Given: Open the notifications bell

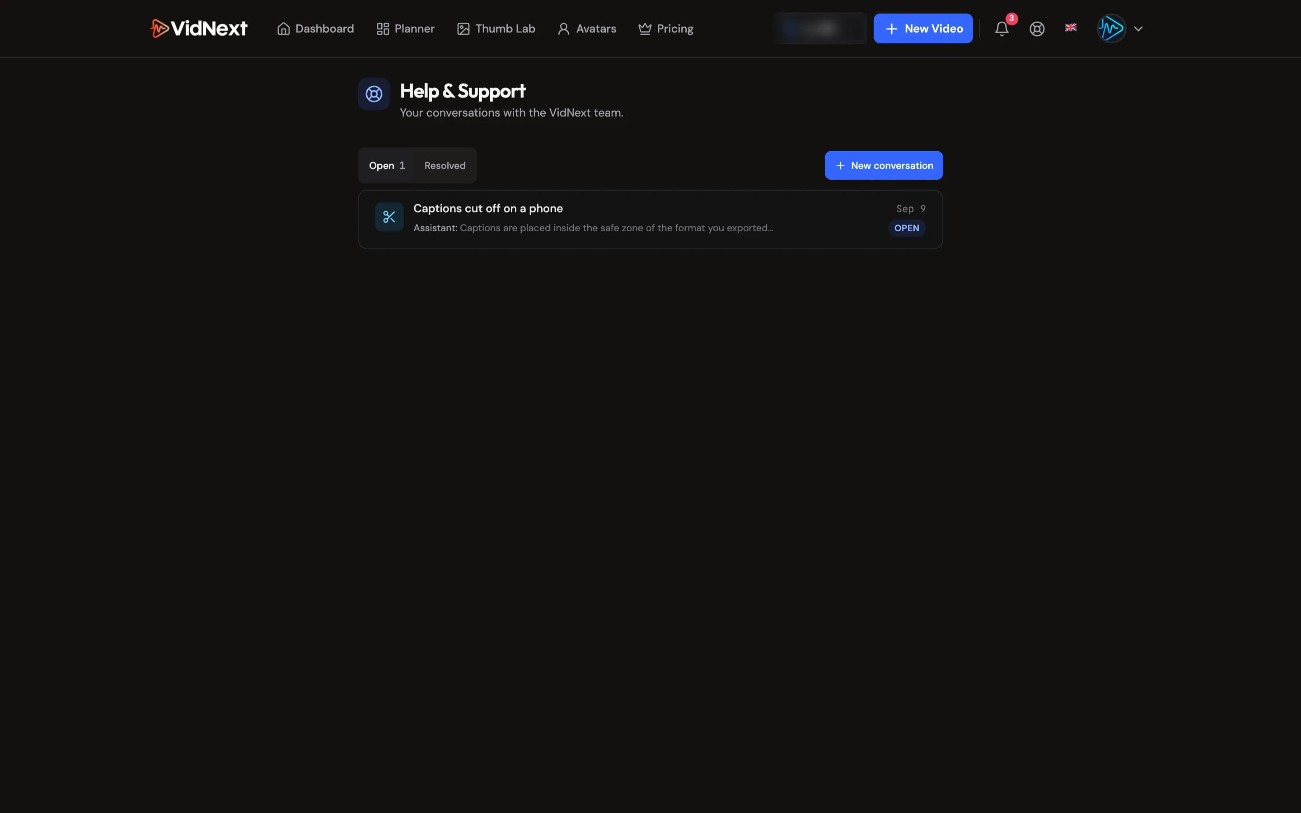Looking at the screenshot, I should point(1001,28).
